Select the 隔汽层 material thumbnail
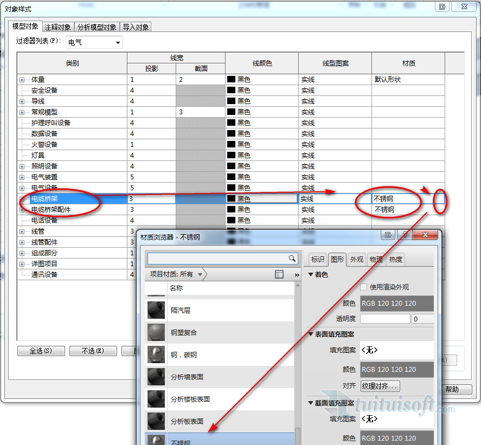The image size is (481, 445). click(156, 310)
